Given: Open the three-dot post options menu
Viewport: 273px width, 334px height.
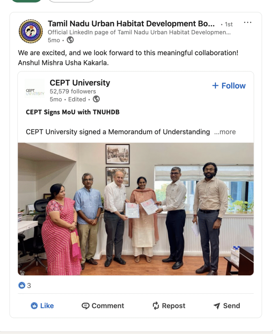Looking at the screenshot, I should [x=248, y=23].
